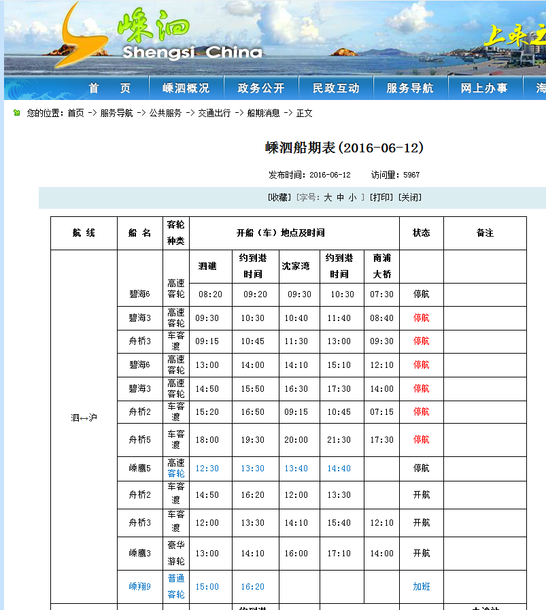Image resolution: width=546 pixels, height=610 pixels.
Task: Click the [打印] print button
Action: (381, 196)
